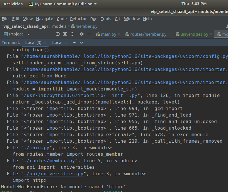Open the Tools menu
Image resolution: width=228 pixels, height=192 pixels.
(x=106, y=19)
